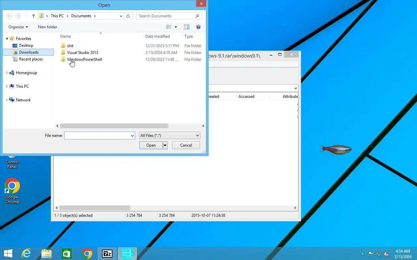This screenshot has height=260, width=417.
Task: Open the Windows Start button
Action: (8, 253)
